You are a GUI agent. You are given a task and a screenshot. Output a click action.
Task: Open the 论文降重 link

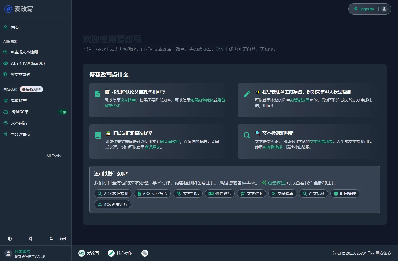[x=128, y=100]
